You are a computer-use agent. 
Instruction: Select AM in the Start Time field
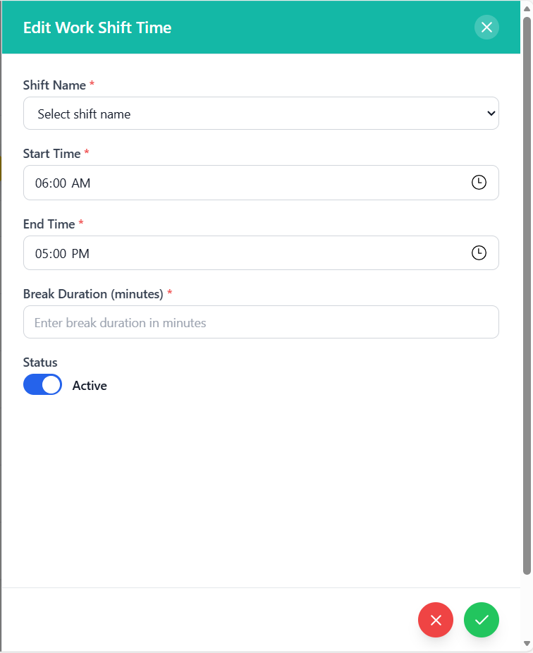81,183
